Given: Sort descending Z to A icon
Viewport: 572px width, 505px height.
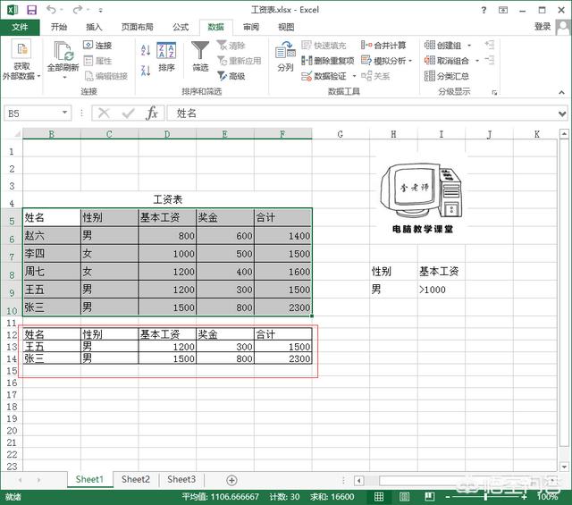Looking at the screenshot, I should 145,71.
